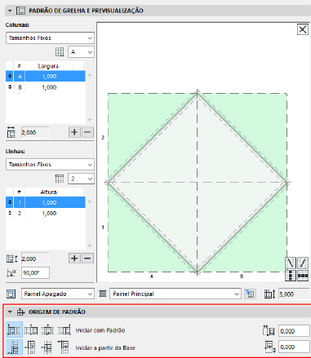Click the angle field showing 90,00°
Screen dimensions: 311x358
click(x=35, y=272)
